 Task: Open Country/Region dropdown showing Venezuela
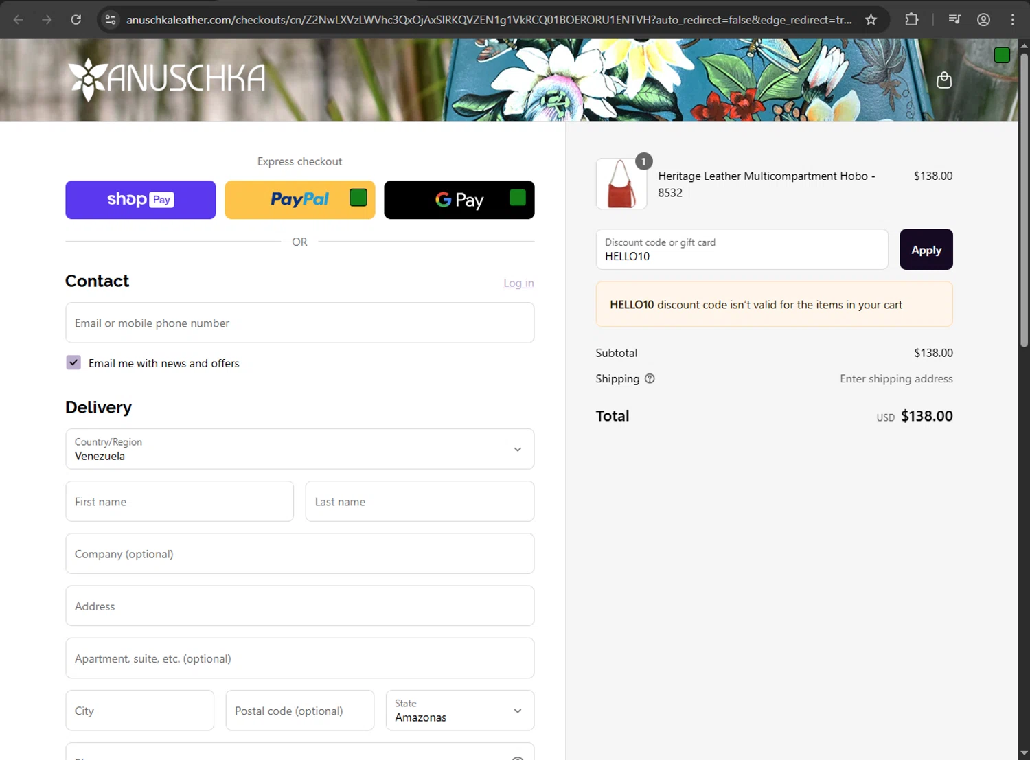(299, 449)
